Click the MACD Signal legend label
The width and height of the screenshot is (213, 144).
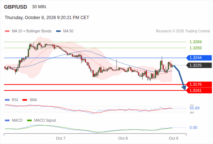(45, 121)
